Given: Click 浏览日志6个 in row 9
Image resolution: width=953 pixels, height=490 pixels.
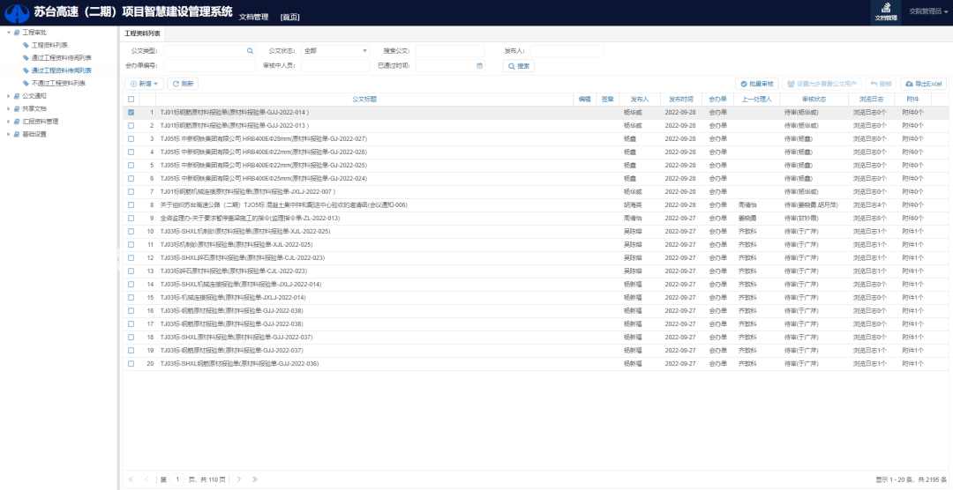Looking at the screenshot, I should pos(868,218).
